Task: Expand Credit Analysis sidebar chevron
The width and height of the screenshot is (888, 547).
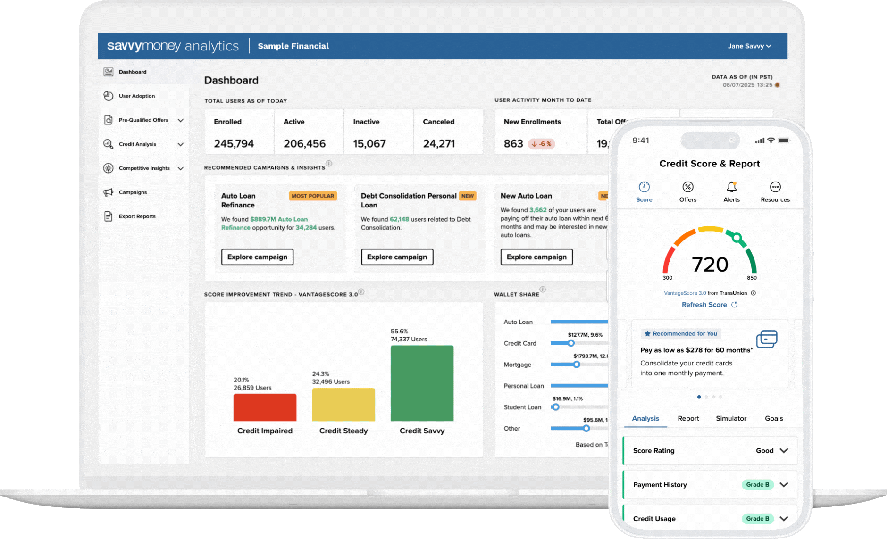Action: 180,144
